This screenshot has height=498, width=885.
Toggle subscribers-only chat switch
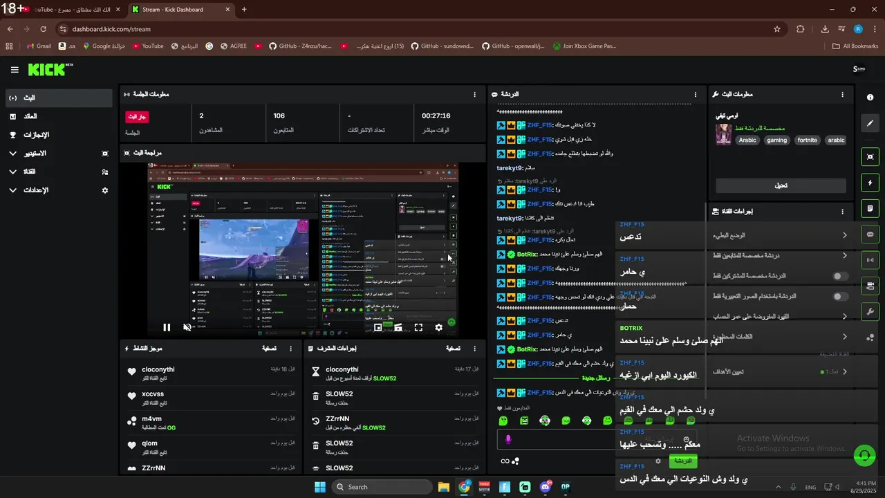pos(840,276)
